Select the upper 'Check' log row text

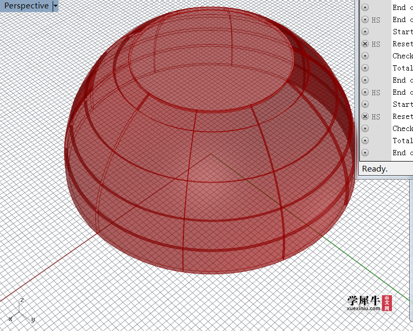(402, 56)
